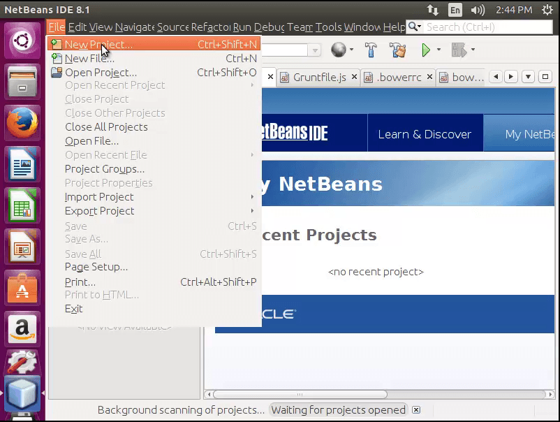Open Ubuntu dash from the launcher

point(22,41)
